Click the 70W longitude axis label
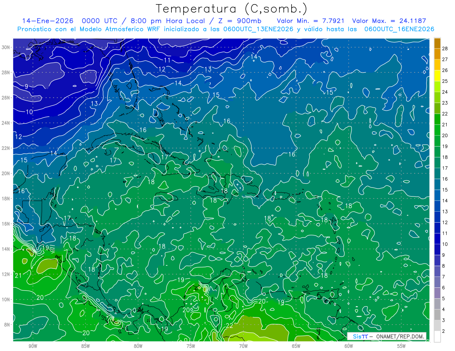This screenshot has width=455, height=351. [x=243, y=346]
